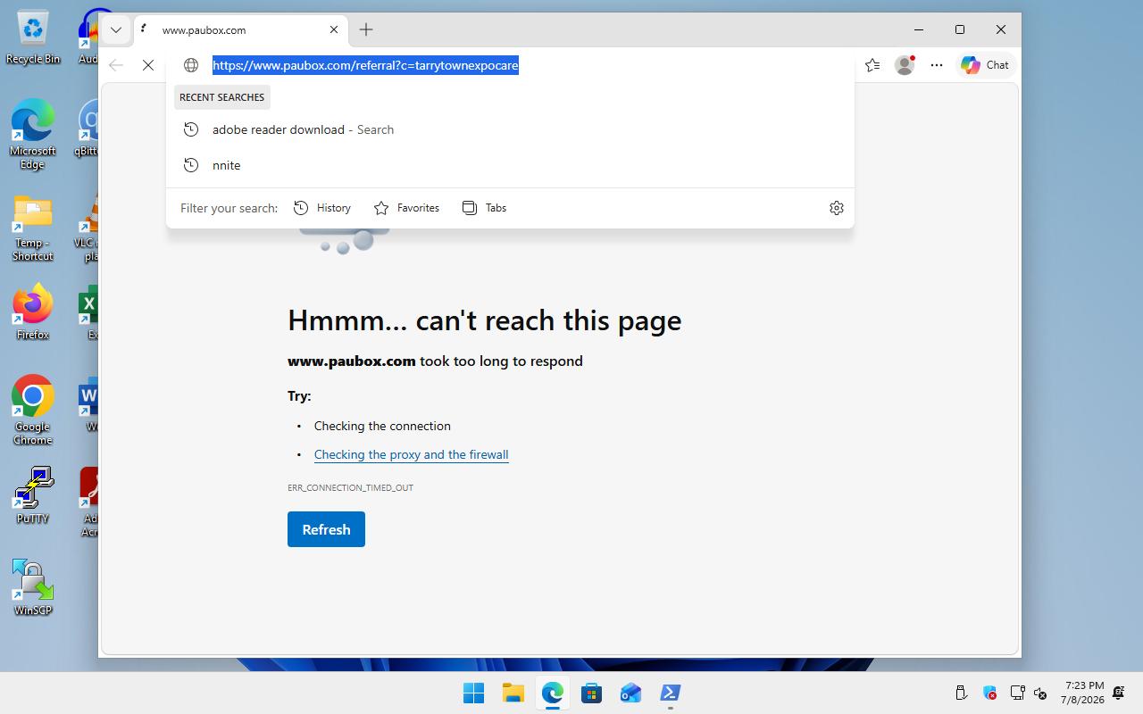Click the Edge icon in the taskbar
Image resolution: width=1143 pixels, height=714 pixels.
[x=552, y=693]
